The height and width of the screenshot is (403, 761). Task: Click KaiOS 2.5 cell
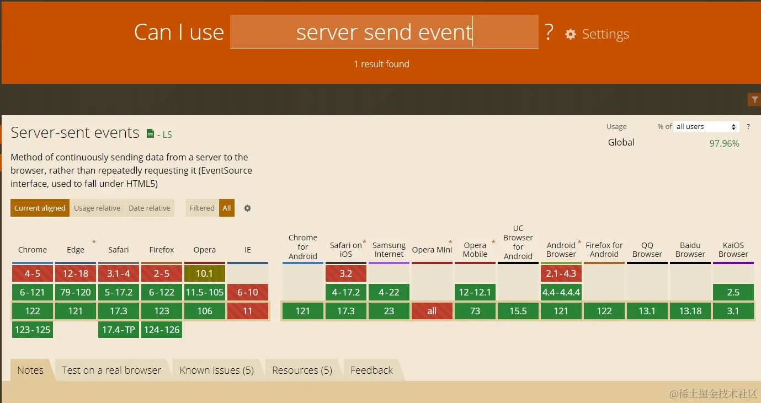point(733,292)
